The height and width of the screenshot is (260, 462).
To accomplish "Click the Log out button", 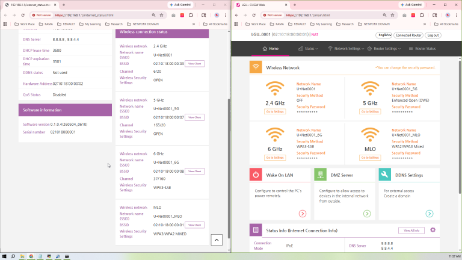I will [433, 35].
